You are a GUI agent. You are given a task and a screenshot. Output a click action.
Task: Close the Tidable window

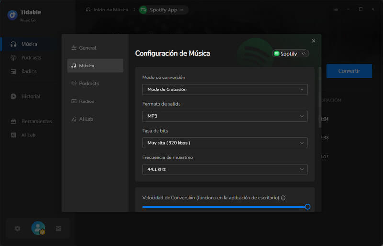click(x=373, y=9)
